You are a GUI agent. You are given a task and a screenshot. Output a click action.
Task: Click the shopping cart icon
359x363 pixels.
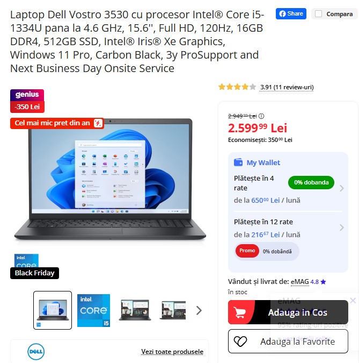point(239,312)
